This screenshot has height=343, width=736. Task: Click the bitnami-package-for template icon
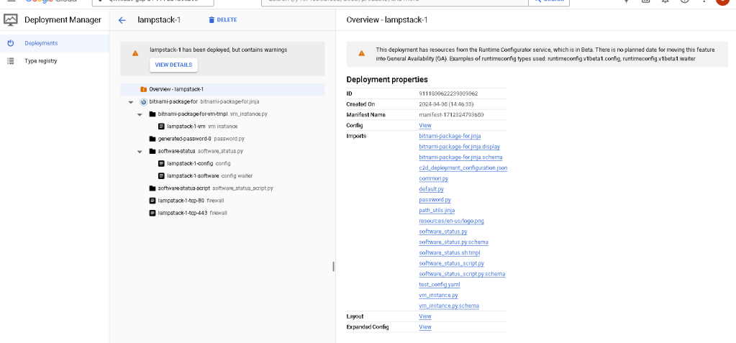(x=144, y=102)
